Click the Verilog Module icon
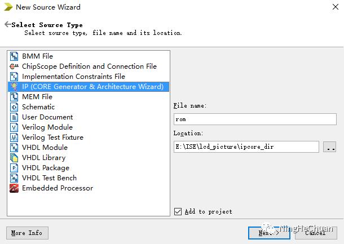Image resolution: width=344 pixels, height=244 pixels. point(14,127)
